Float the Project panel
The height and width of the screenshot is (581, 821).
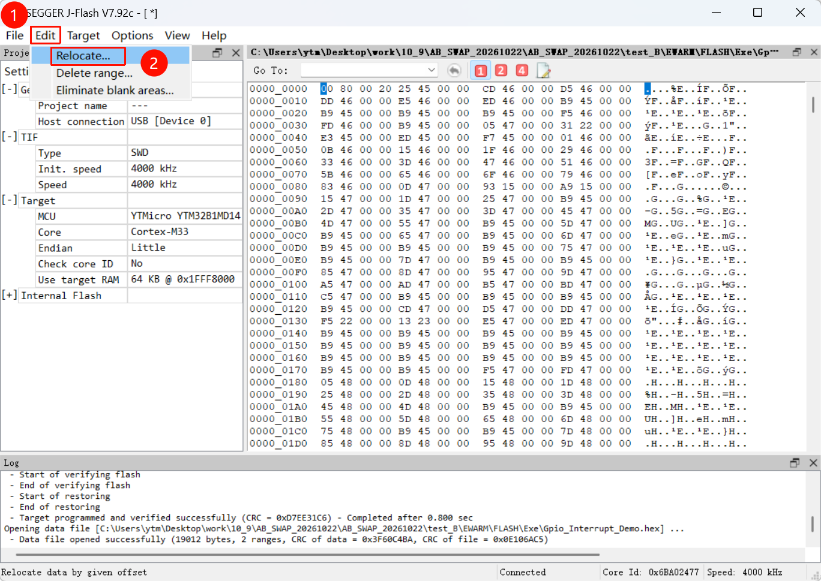[217, 53]
